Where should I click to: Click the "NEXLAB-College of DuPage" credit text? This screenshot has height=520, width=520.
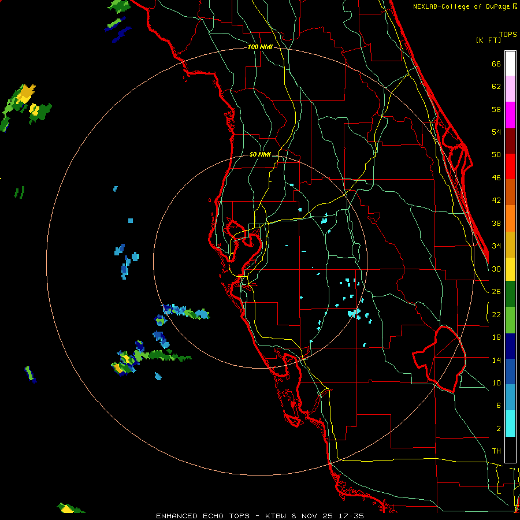pyautogui.click(x=462, y=6)
